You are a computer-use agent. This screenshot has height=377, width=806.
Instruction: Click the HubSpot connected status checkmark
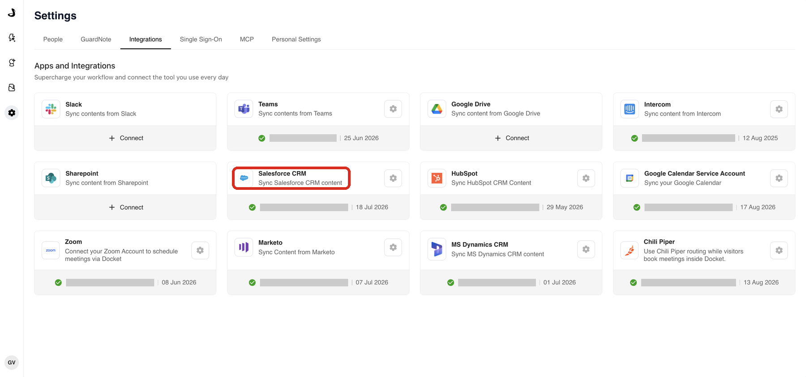[443, 207]
